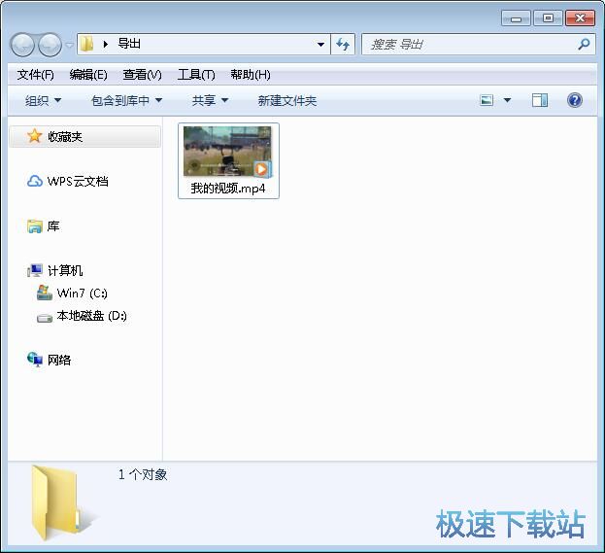
Task: Select 库 in navigation pane
Action: tap(53, 225)
